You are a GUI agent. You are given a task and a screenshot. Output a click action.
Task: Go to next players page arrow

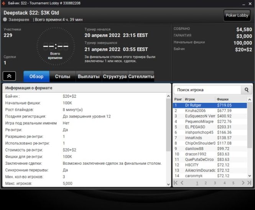243,183
